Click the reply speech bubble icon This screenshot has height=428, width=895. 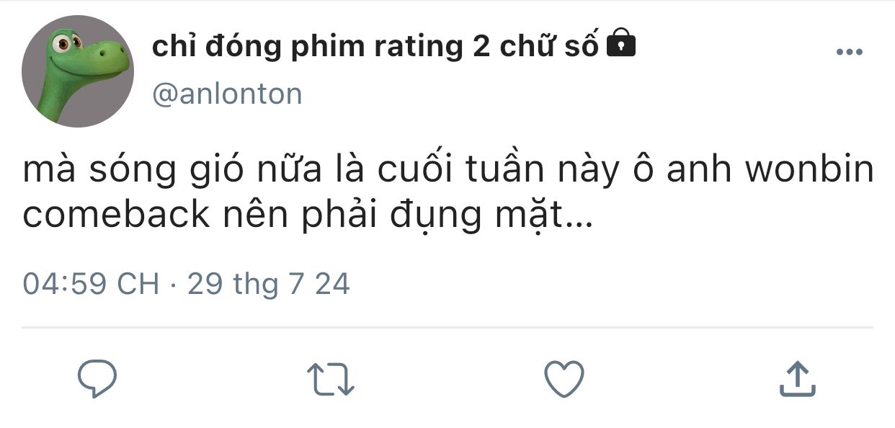point(97,379)
